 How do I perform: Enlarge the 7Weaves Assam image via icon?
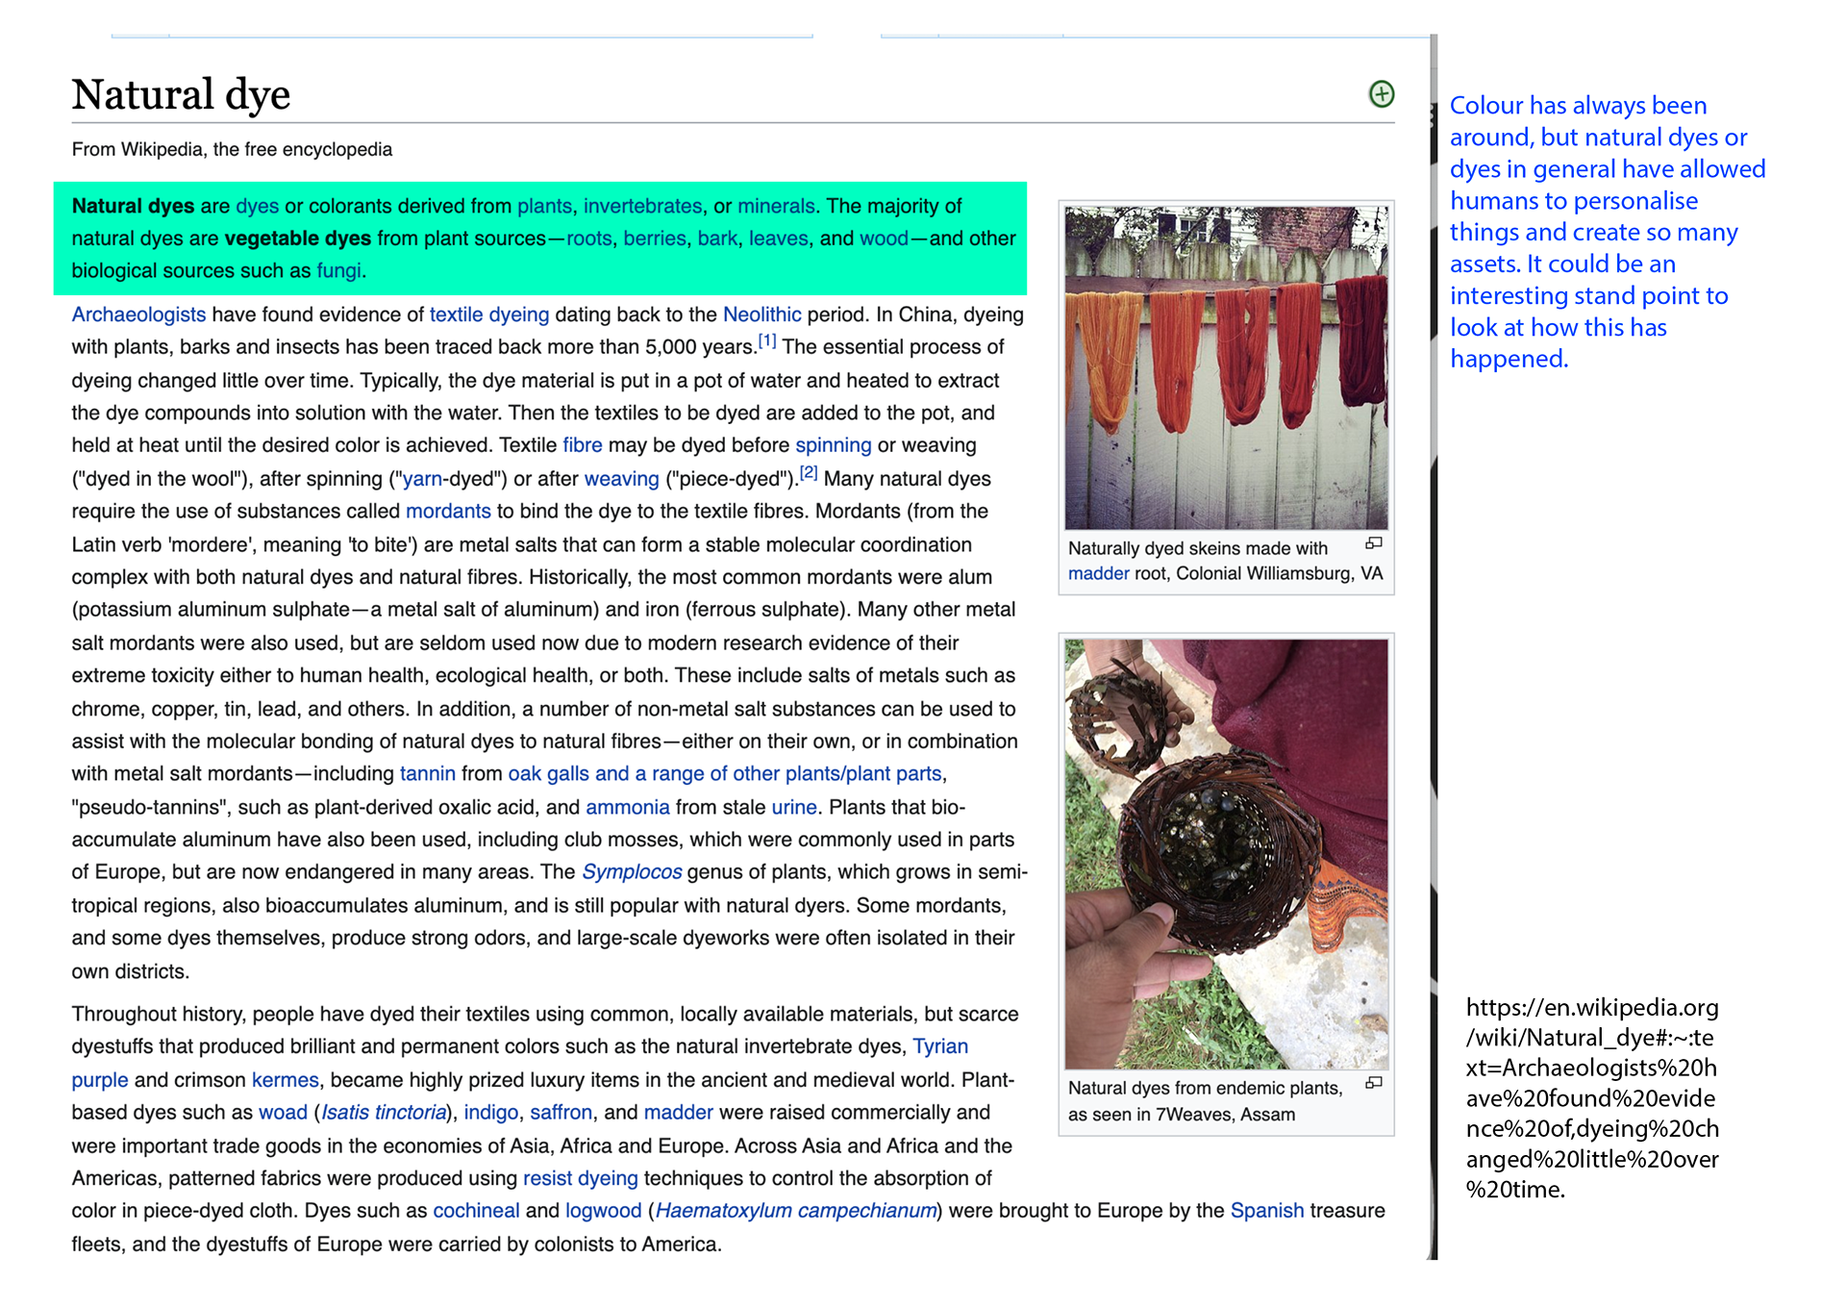coord(1374,1083)
